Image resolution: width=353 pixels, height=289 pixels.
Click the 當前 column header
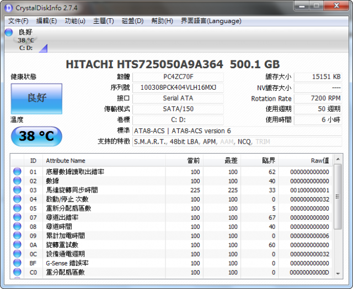(x=184, y=161)
